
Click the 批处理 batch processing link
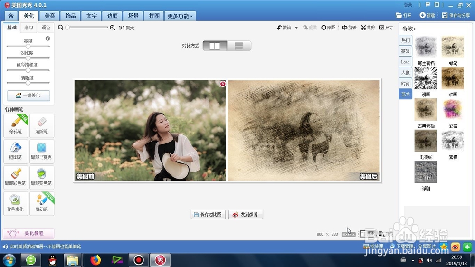373,247
